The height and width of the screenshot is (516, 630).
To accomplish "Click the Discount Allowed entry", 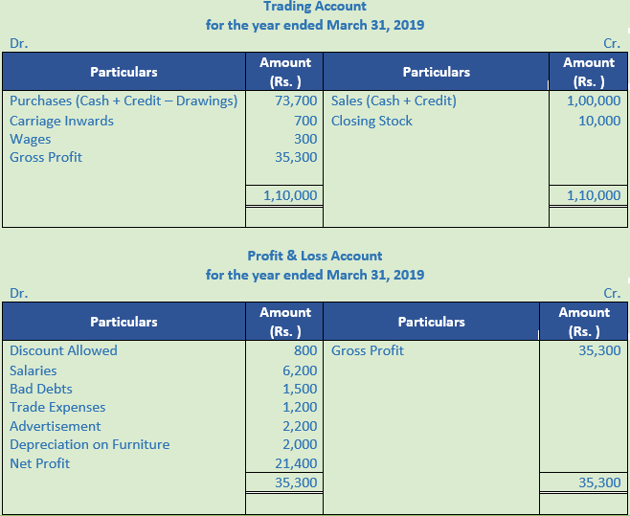I will pyautogui.click(x=63, y=350).
